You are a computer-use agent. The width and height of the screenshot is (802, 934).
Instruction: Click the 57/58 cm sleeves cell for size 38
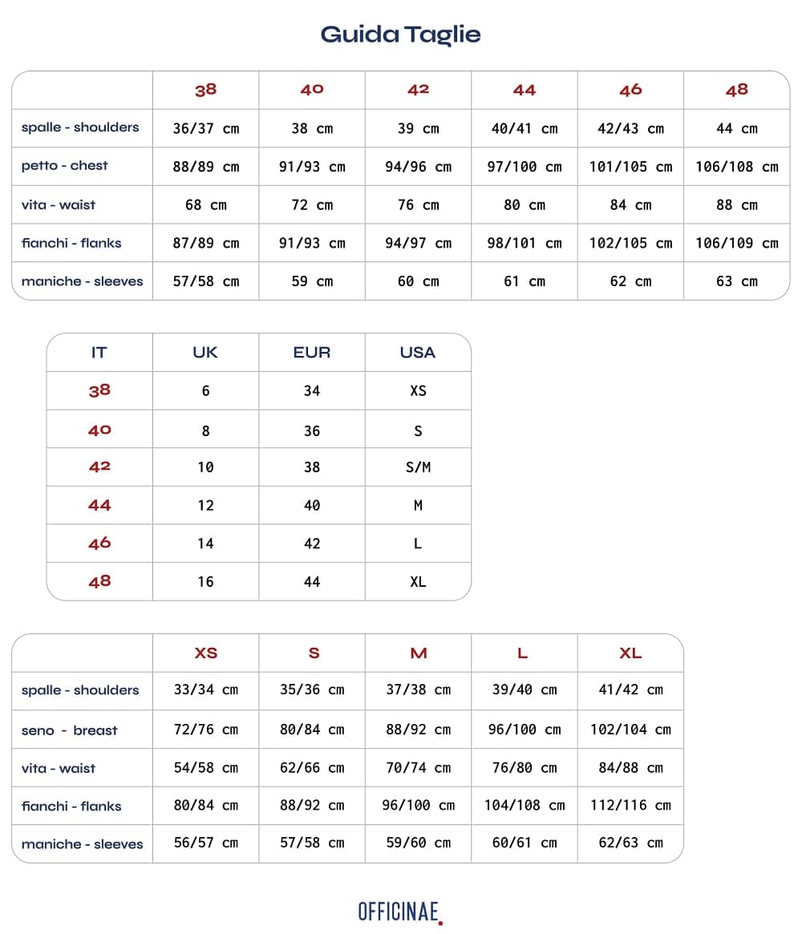205,281
